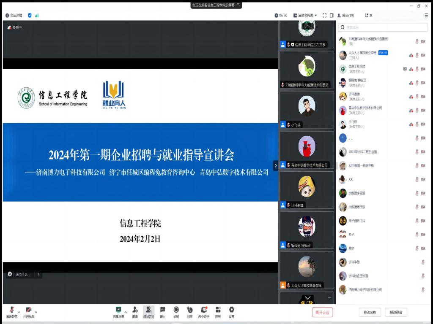Click the 解除静音 button in members panel
This screenshot has width=433, height=324.
point(396,313)
